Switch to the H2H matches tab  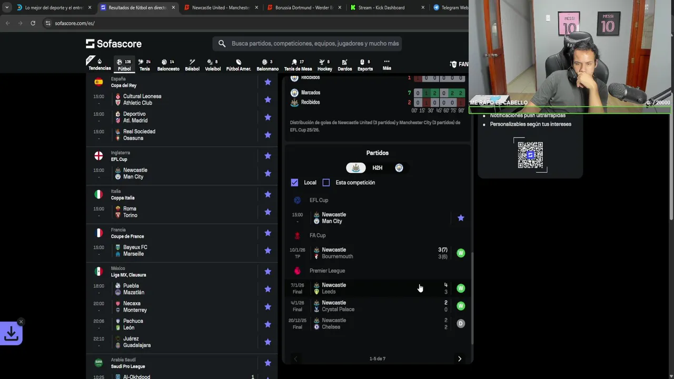point(378,168)
